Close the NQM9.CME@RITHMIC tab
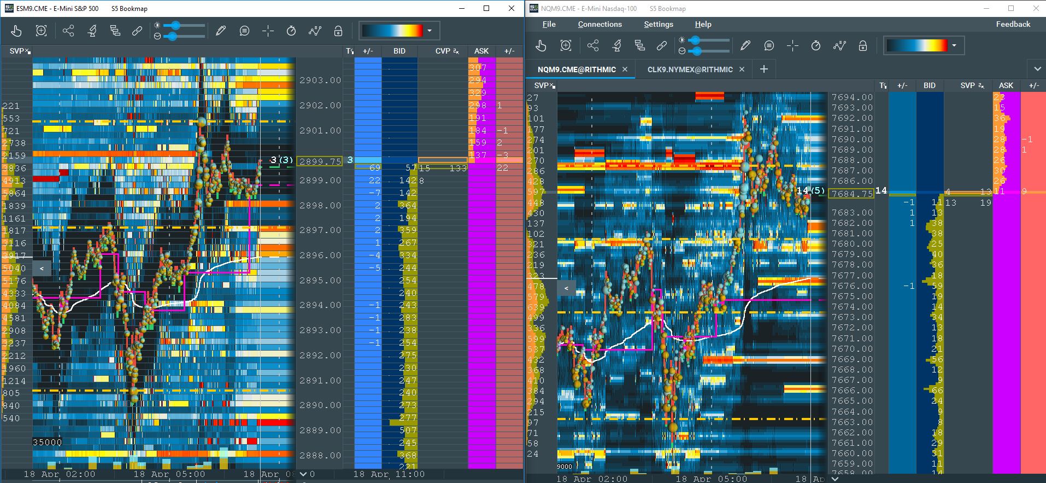 click(625, 69)
